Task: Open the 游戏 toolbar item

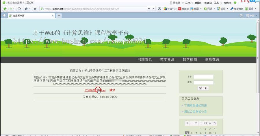Action: pos(221,9)
